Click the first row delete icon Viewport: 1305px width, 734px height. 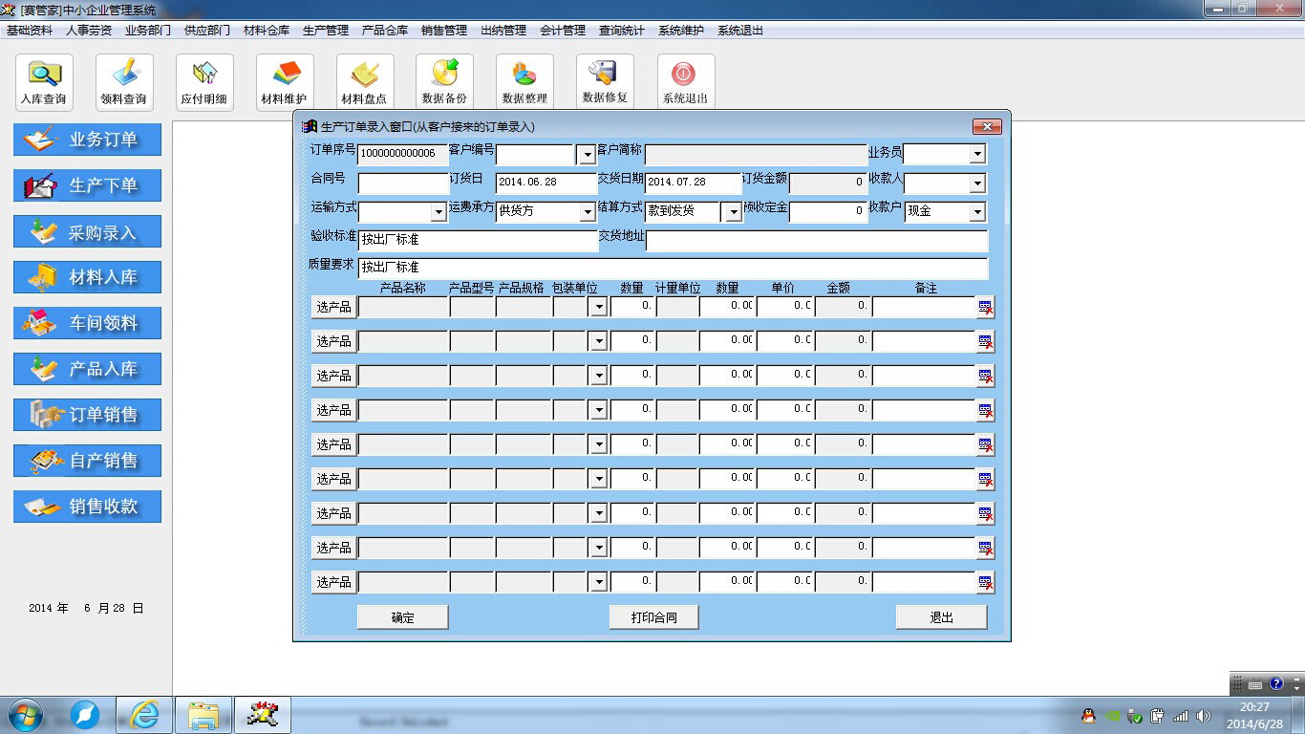pyautogui.click(x=985, y=307)
